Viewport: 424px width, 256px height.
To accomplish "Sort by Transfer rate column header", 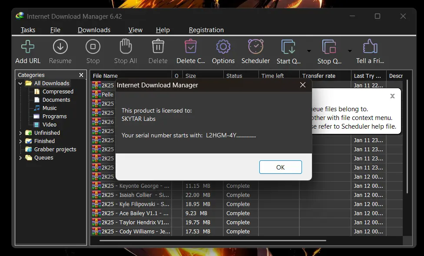I will pyautogui.click(x=325, y=76).
